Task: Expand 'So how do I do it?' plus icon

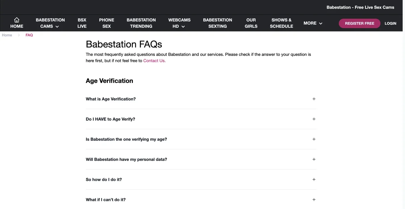Action: pyautogui.click(x=314, y=179)
